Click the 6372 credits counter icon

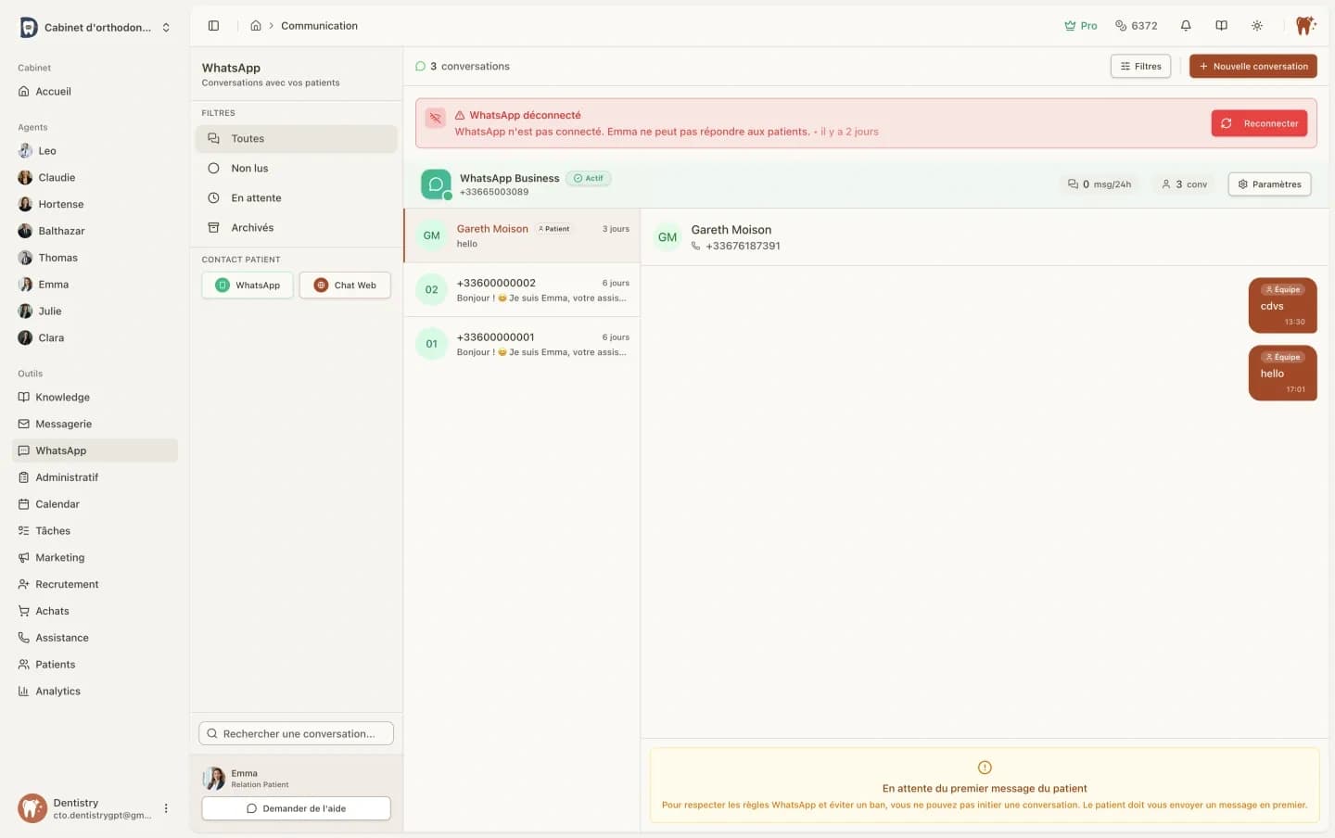click(x=1121, y=25)
